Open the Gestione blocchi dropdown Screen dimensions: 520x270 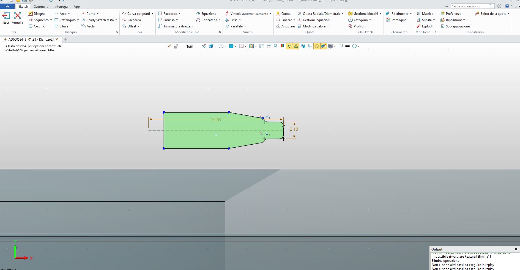(x=380, y=14)
